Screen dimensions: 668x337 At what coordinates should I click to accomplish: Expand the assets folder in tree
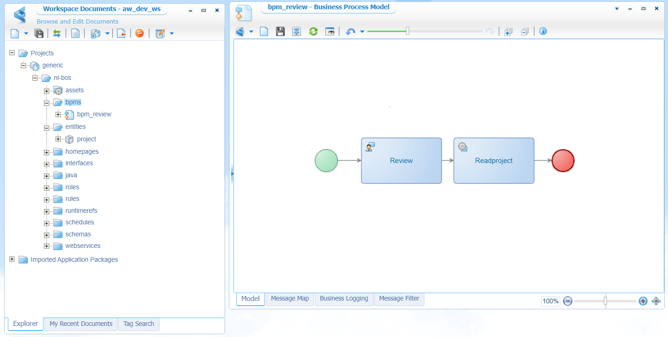click(46, 91)
